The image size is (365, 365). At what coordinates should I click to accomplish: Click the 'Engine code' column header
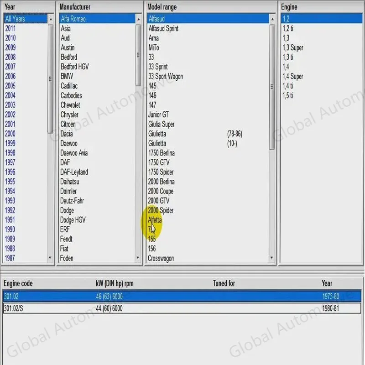pos(18,283)
